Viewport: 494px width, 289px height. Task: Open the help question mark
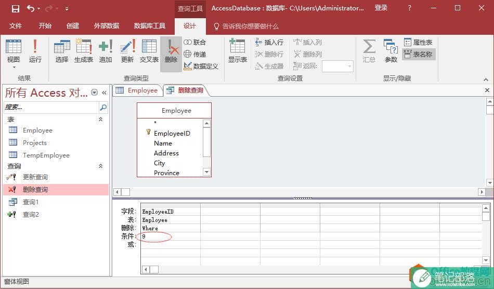click(409, 8)
